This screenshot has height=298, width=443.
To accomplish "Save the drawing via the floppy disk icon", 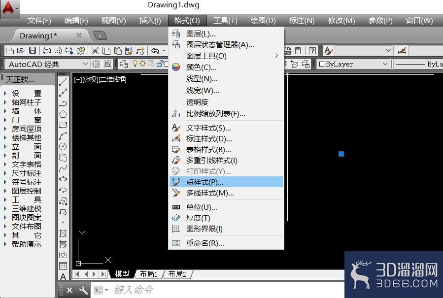I will pyautogui.click(x=33, y=51).
